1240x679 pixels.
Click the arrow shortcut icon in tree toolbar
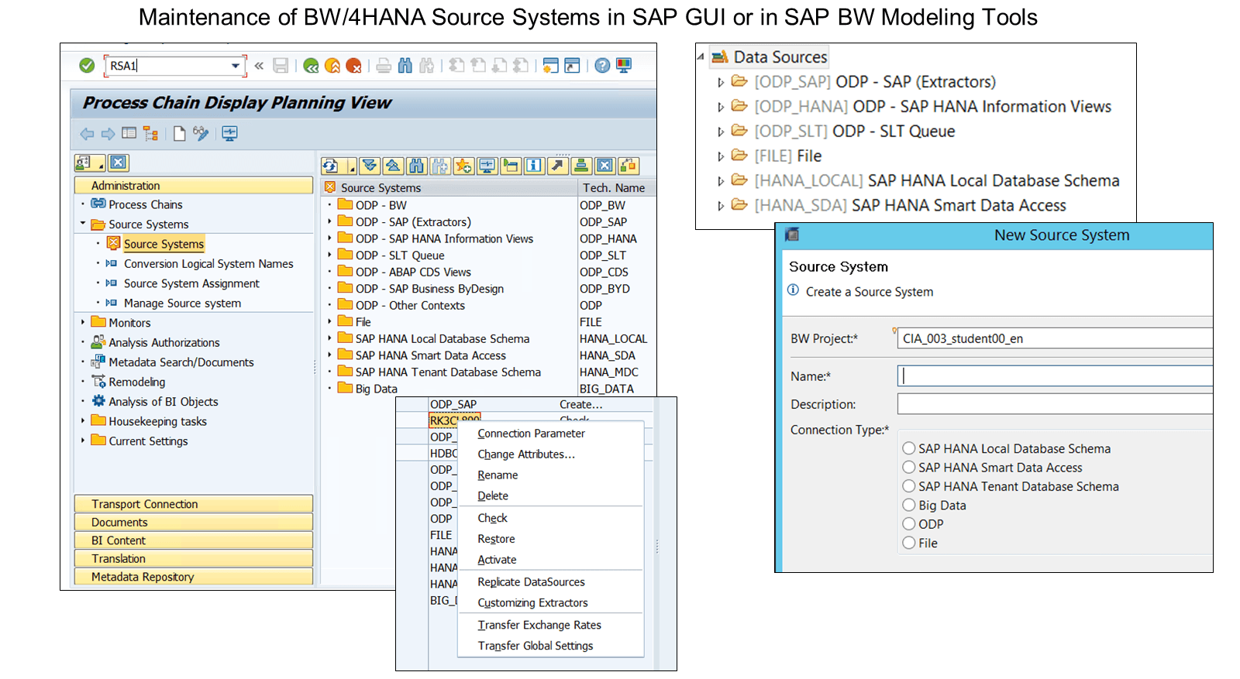(x=557, y=166)
